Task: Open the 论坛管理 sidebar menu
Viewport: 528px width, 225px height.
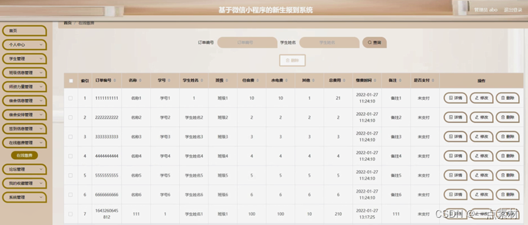Action: [24, 169]
